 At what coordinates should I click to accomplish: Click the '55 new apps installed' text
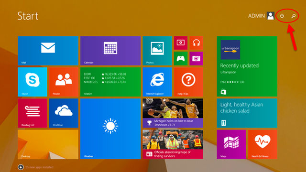39,167
